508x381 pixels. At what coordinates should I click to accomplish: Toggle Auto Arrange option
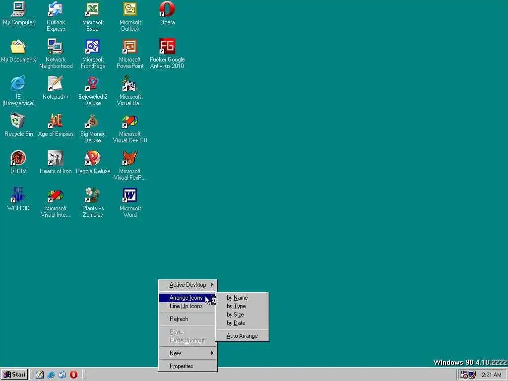pos(242,336)
